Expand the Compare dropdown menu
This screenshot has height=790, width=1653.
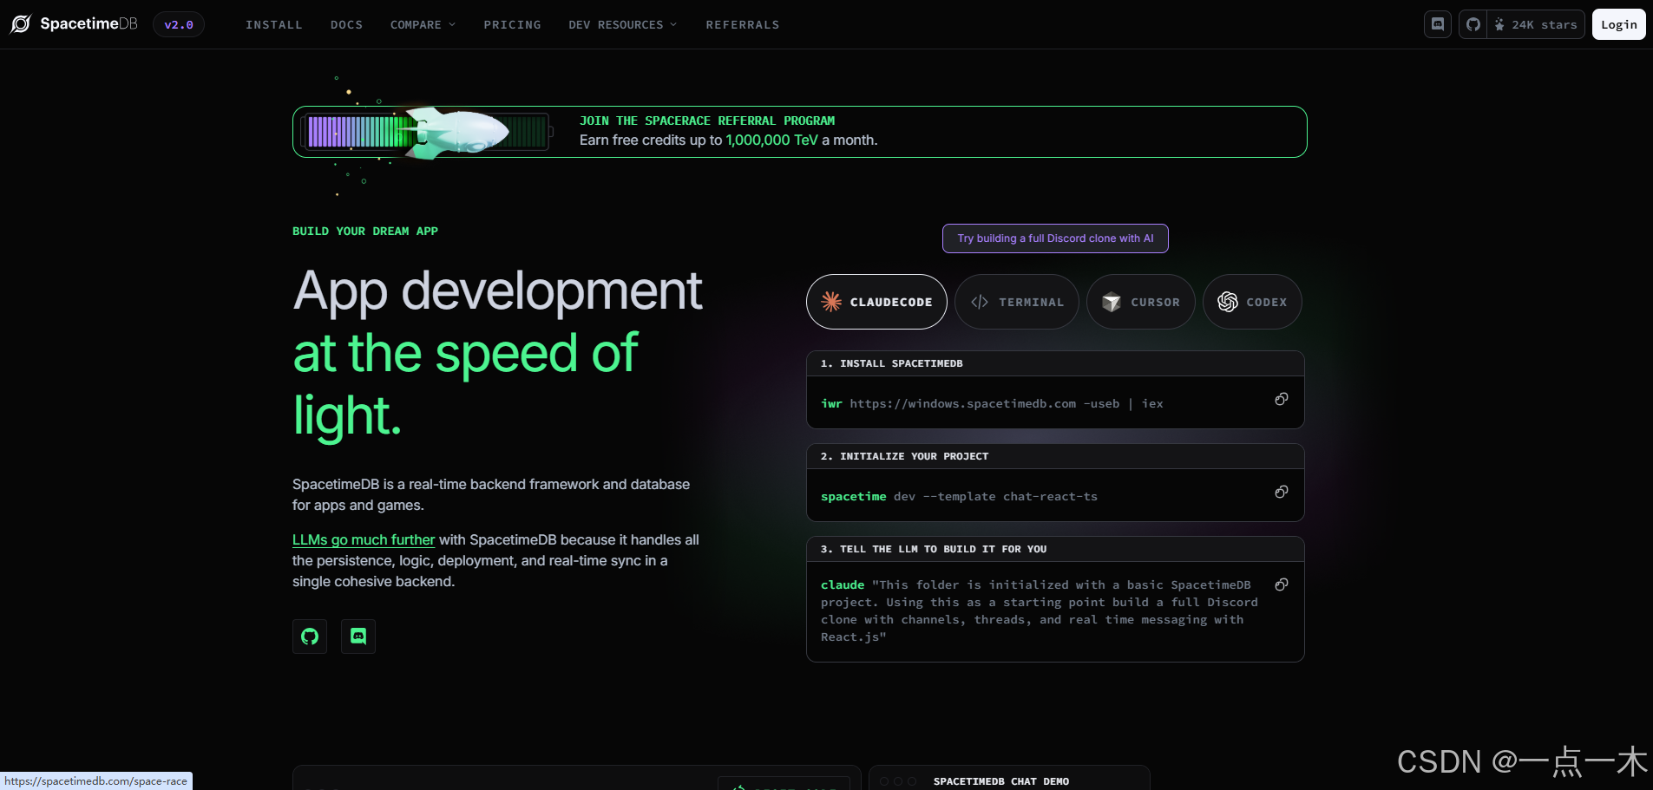tap(423, 24)
